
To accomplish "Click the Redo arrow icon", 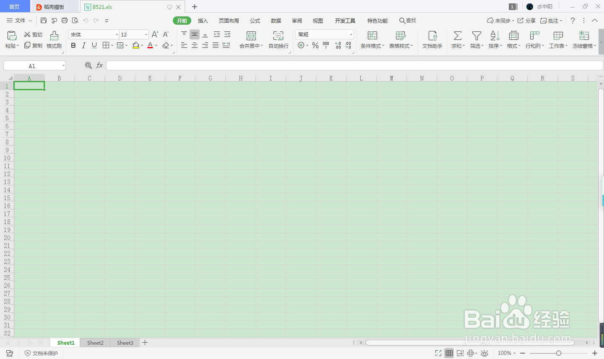I will tap(96, 21).
